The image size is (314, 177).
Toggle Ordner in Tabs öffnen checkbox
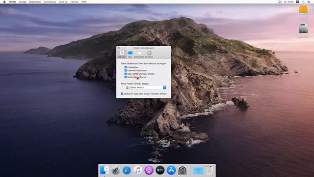tap(122, 94)
